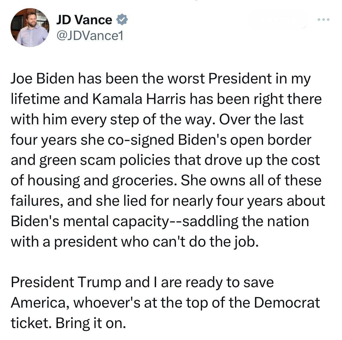Screen dimensions: 342x340
Task: Click the closing line "ticket. Bring it on."
Action: pos(68,323)
